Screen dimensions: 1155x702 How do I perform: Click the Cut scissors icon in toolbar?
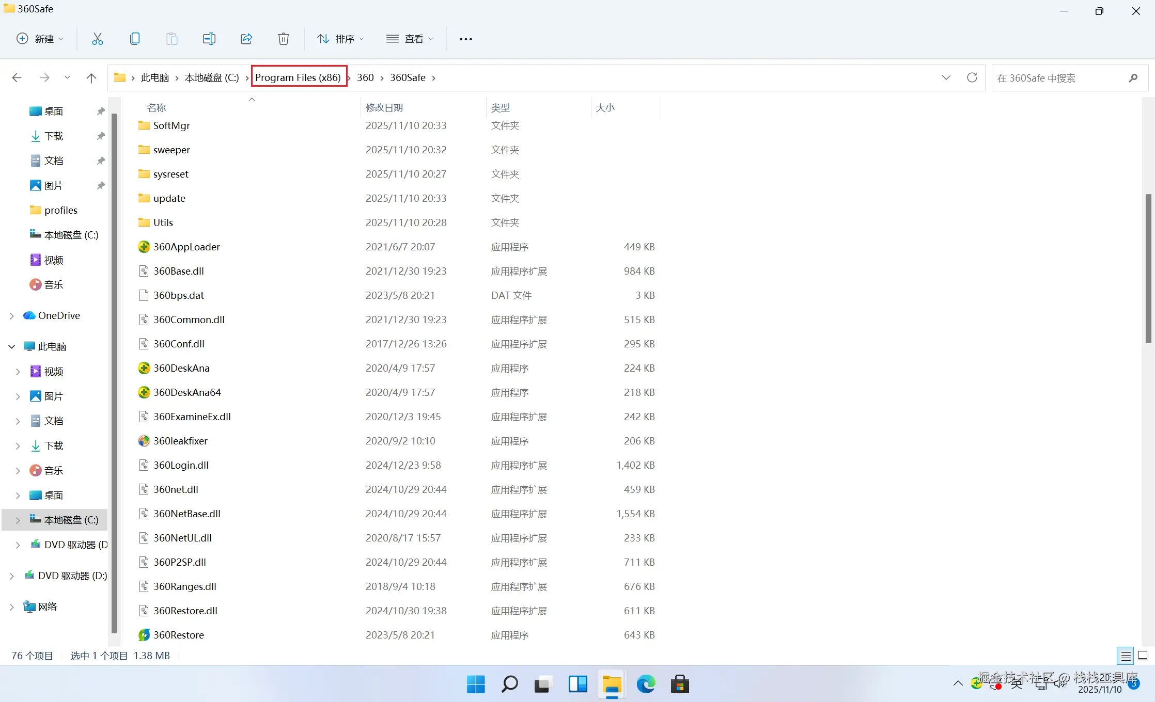click(97, 39)
